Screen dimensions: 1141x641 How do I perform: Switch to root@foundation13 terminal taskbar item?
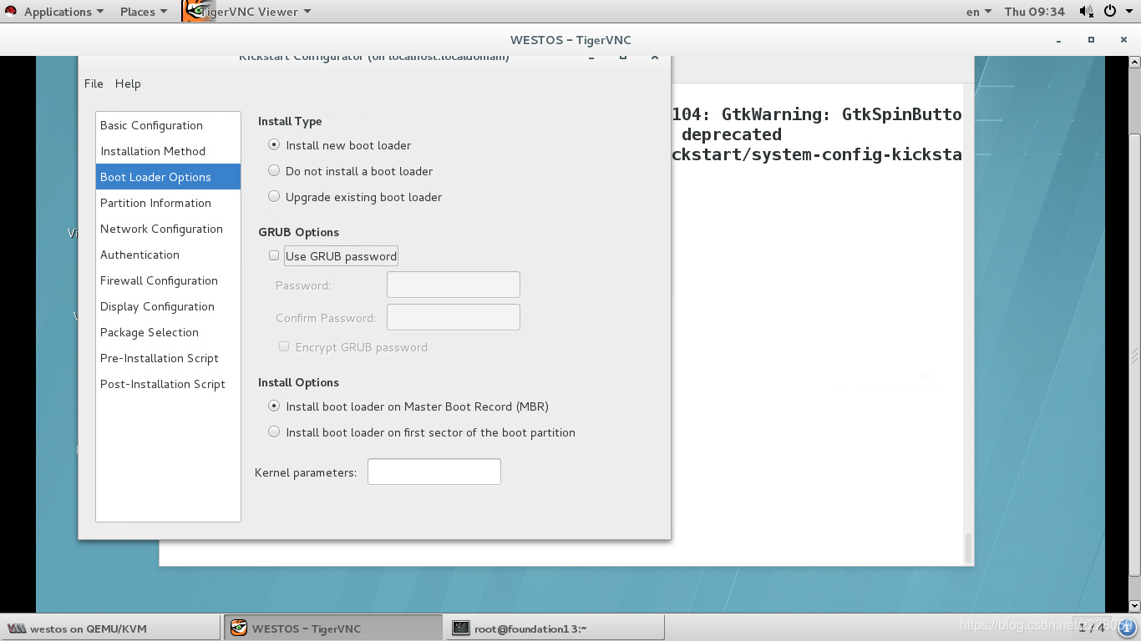point(555,628)
